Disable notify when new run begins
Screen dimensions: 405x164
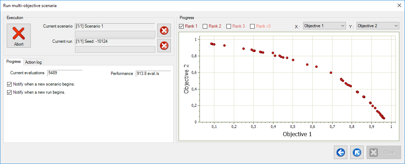10,92
